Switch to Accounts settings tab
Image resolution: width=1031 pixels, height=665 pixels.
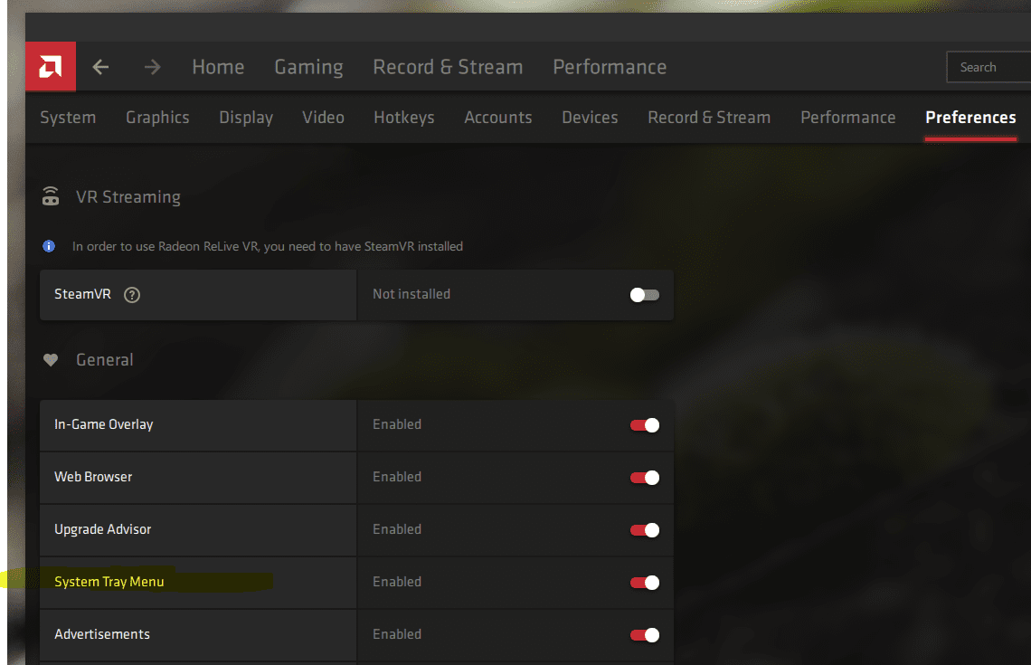tap(497, 118)
